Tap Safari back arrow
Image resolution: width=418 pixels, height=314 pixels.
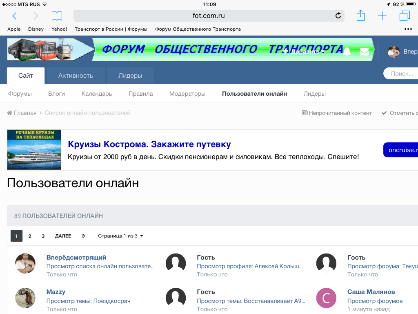(x=14, y=16)
